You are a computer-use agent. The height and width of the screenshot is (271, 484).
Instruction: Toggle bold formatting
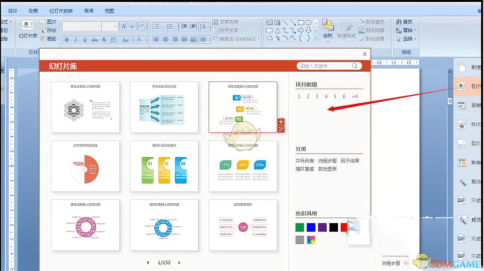(67, 40)
